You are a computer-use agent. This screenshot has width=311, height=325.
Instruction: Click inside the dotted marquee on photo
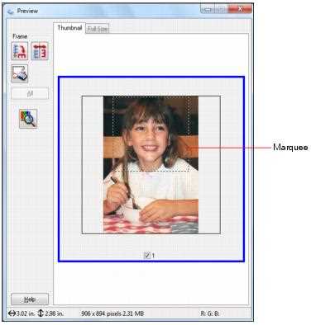[x=151, y=134]
